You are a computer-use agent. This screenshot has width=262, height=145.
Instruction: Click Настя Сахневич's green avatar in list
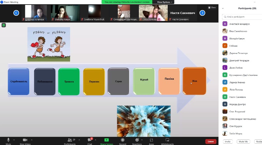(225, 97)
